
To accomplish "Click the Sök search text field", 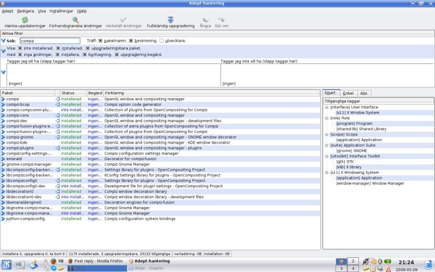I will [50, 41].
